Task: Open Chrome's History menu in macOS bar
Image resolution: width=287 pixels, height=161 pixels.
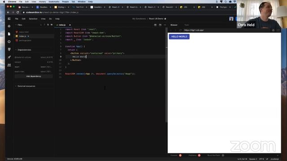Action: pos(42,2)
